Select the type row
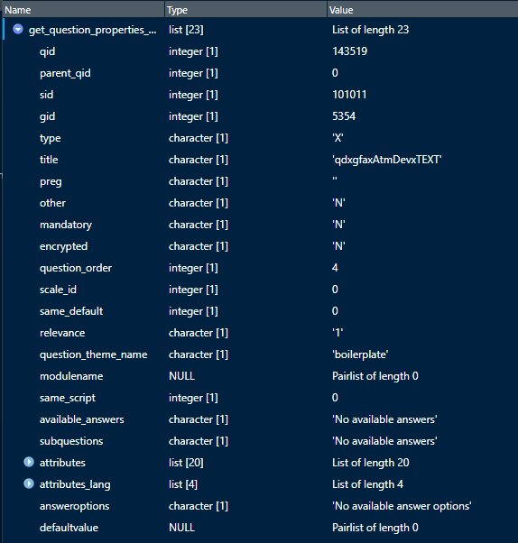This screenshot has width=518, height=543. point(260,138)
